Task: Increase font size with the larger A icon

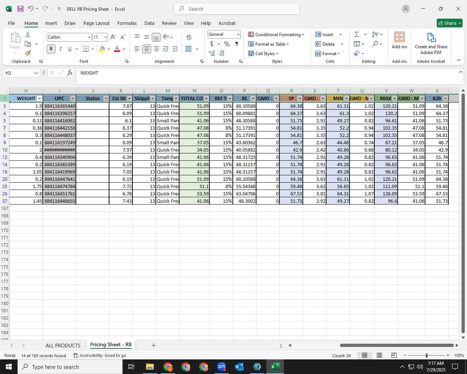Action: click(x=113, y=37)
